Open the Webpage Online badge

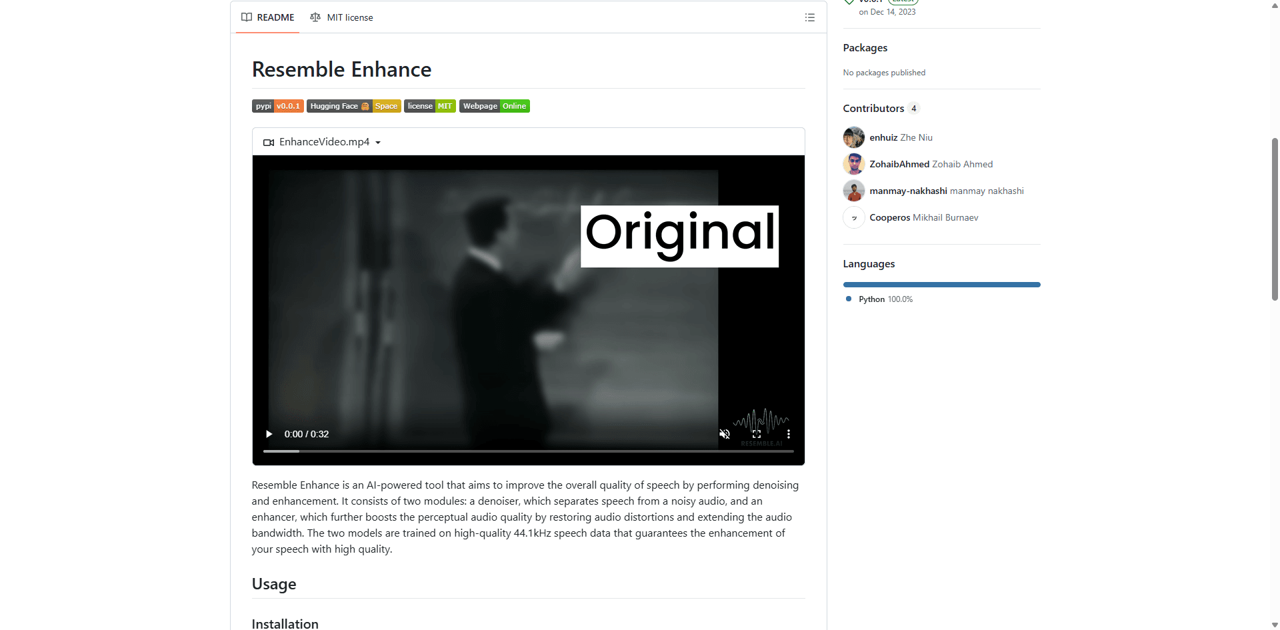point(494,106)
